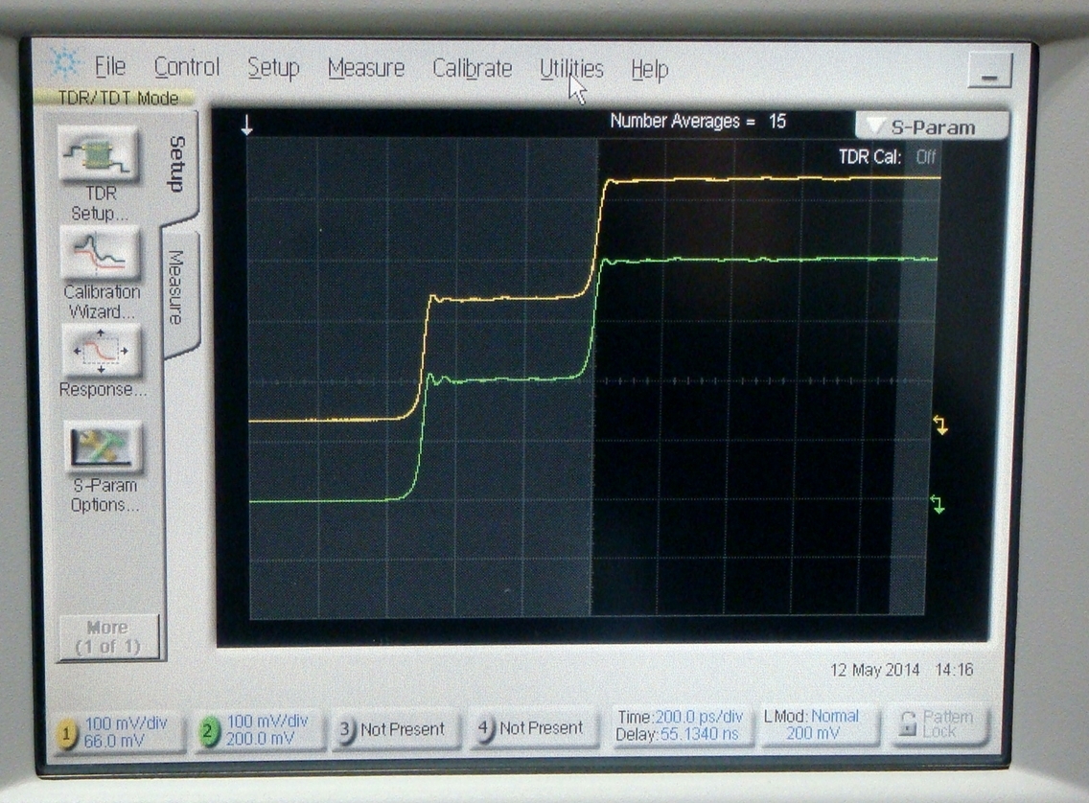This screenshot has width=1089, height=803.
Task: Toggle the channel 1 number button
Action: 67,734
